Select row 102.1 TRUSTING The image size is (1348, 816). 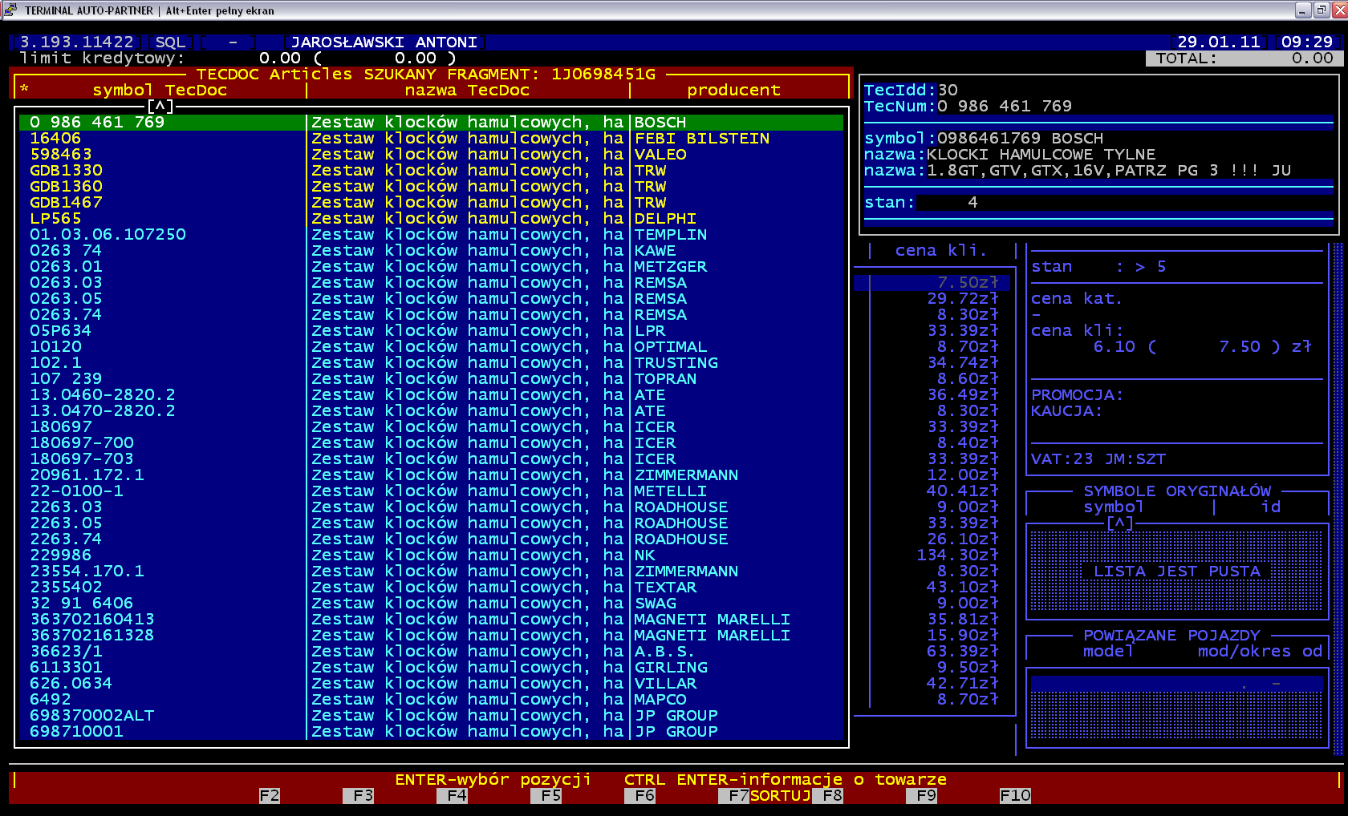pos(431,362)
